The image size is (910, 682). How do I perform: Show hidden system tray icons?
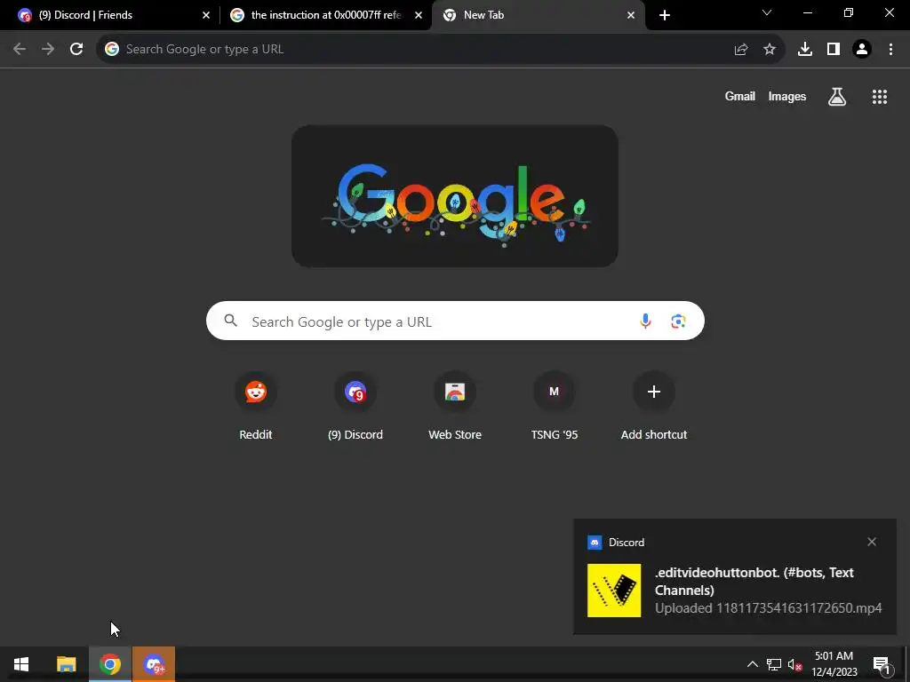click(752, 664)
